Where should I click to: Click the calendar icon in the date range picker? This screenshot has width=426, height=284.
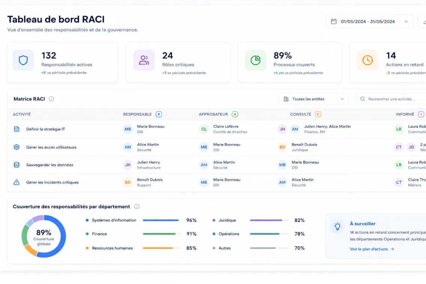click(x=333, y=21)
